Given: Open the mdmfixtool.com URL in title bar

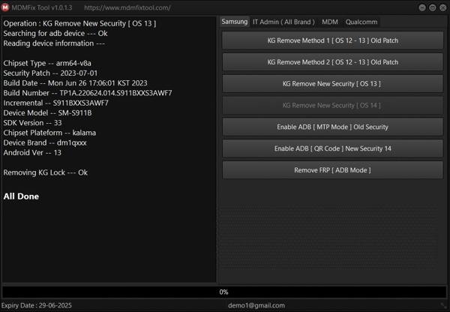Looking at the screenshot, I should coord(127,7).
